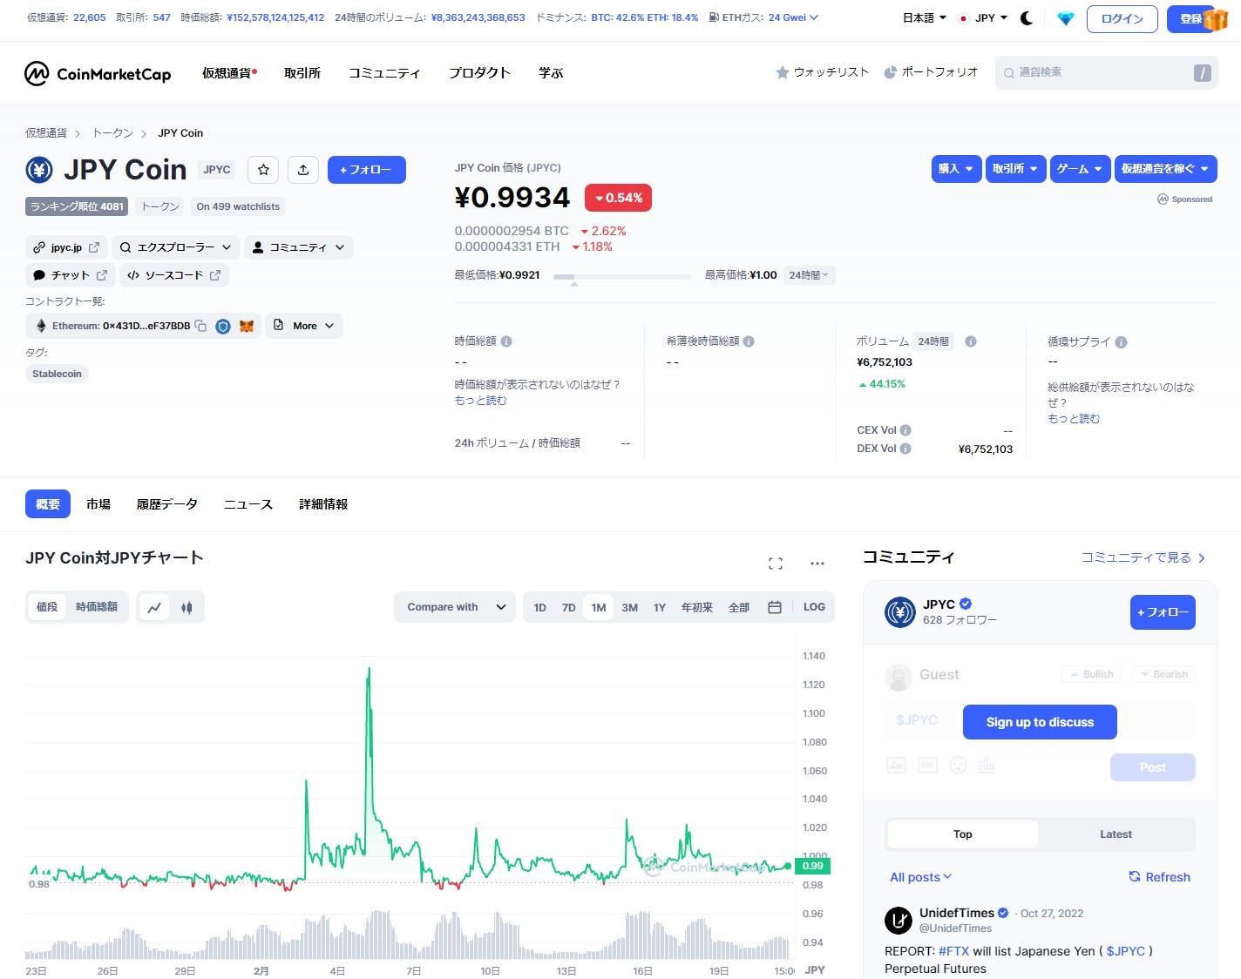Copy the Ethereum contract address
The height and width of the screenshot is (979, 1241).
[x=200, y=325]
